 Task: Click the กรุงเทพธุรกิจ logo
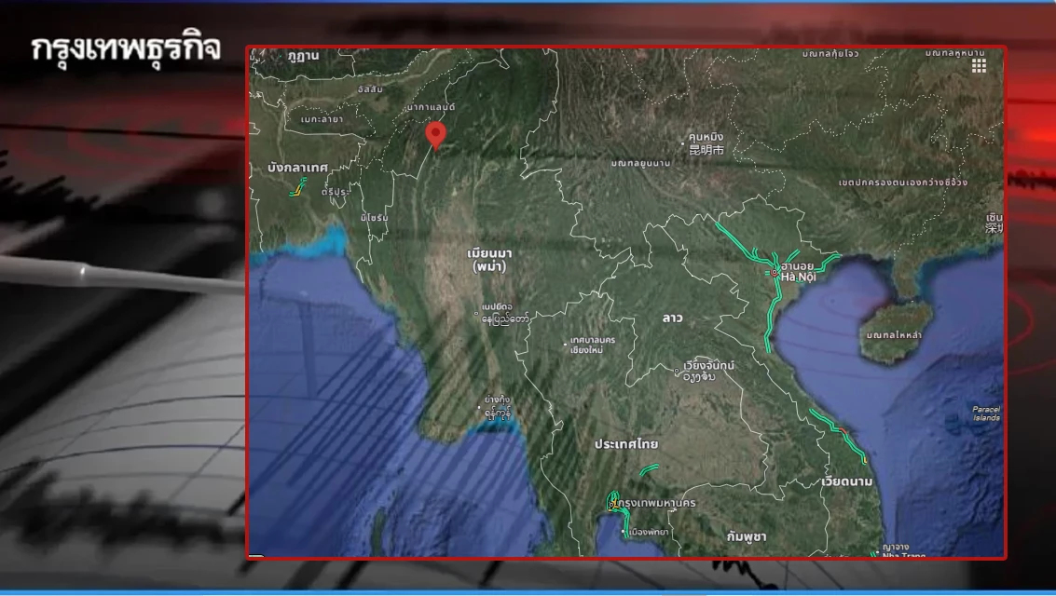click(126, 49)
